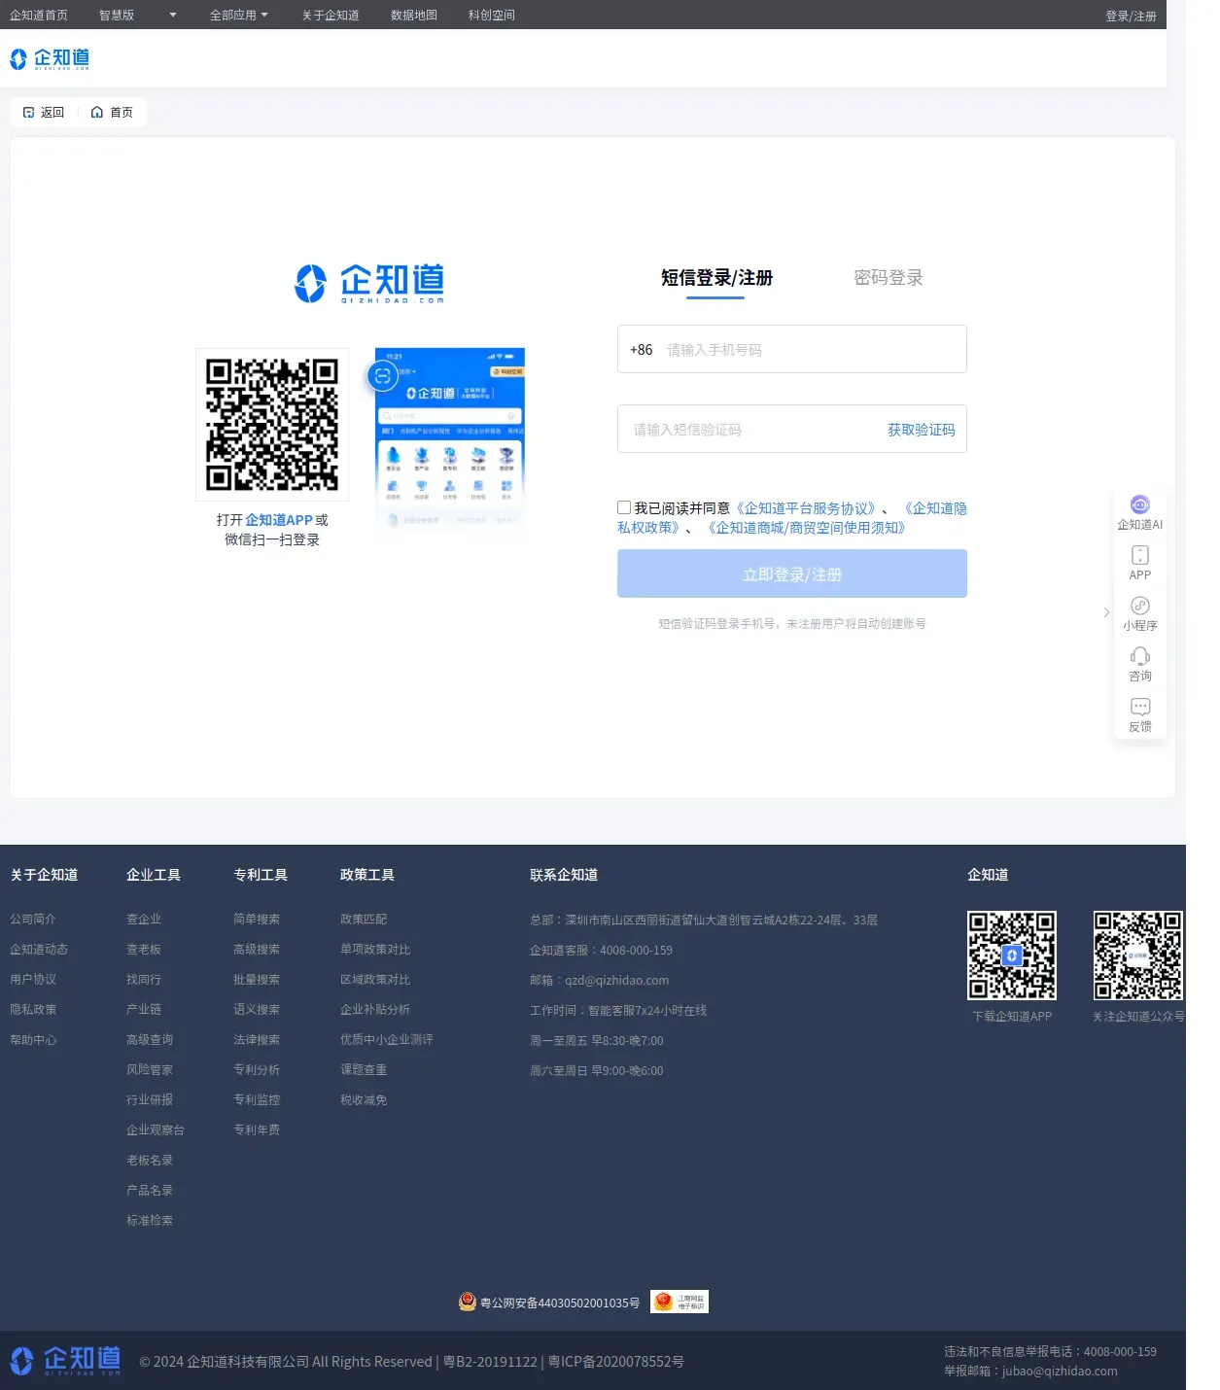Click the 返回 back icon

pos(29,113)
